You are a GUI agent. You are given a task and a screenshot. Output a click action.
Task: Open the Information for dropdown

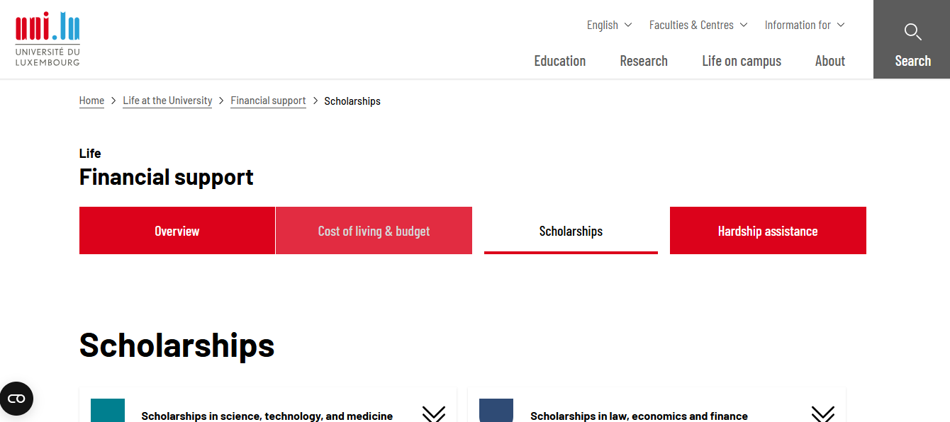[x=803, y=25]
